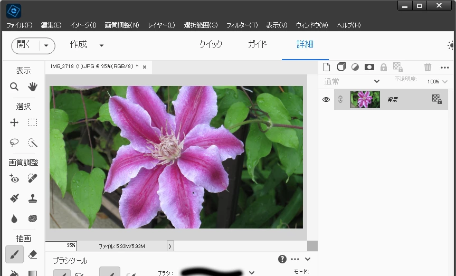Screen dimensions: 456x276
Task: Expand the status bar info arrow
Action: click(x=170, y=246)
